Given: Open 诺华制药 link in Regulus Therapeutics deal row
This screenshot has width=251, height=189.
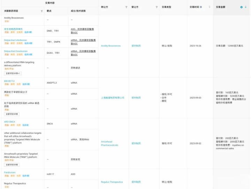Looking at the screenshot, I should (136, 182).
